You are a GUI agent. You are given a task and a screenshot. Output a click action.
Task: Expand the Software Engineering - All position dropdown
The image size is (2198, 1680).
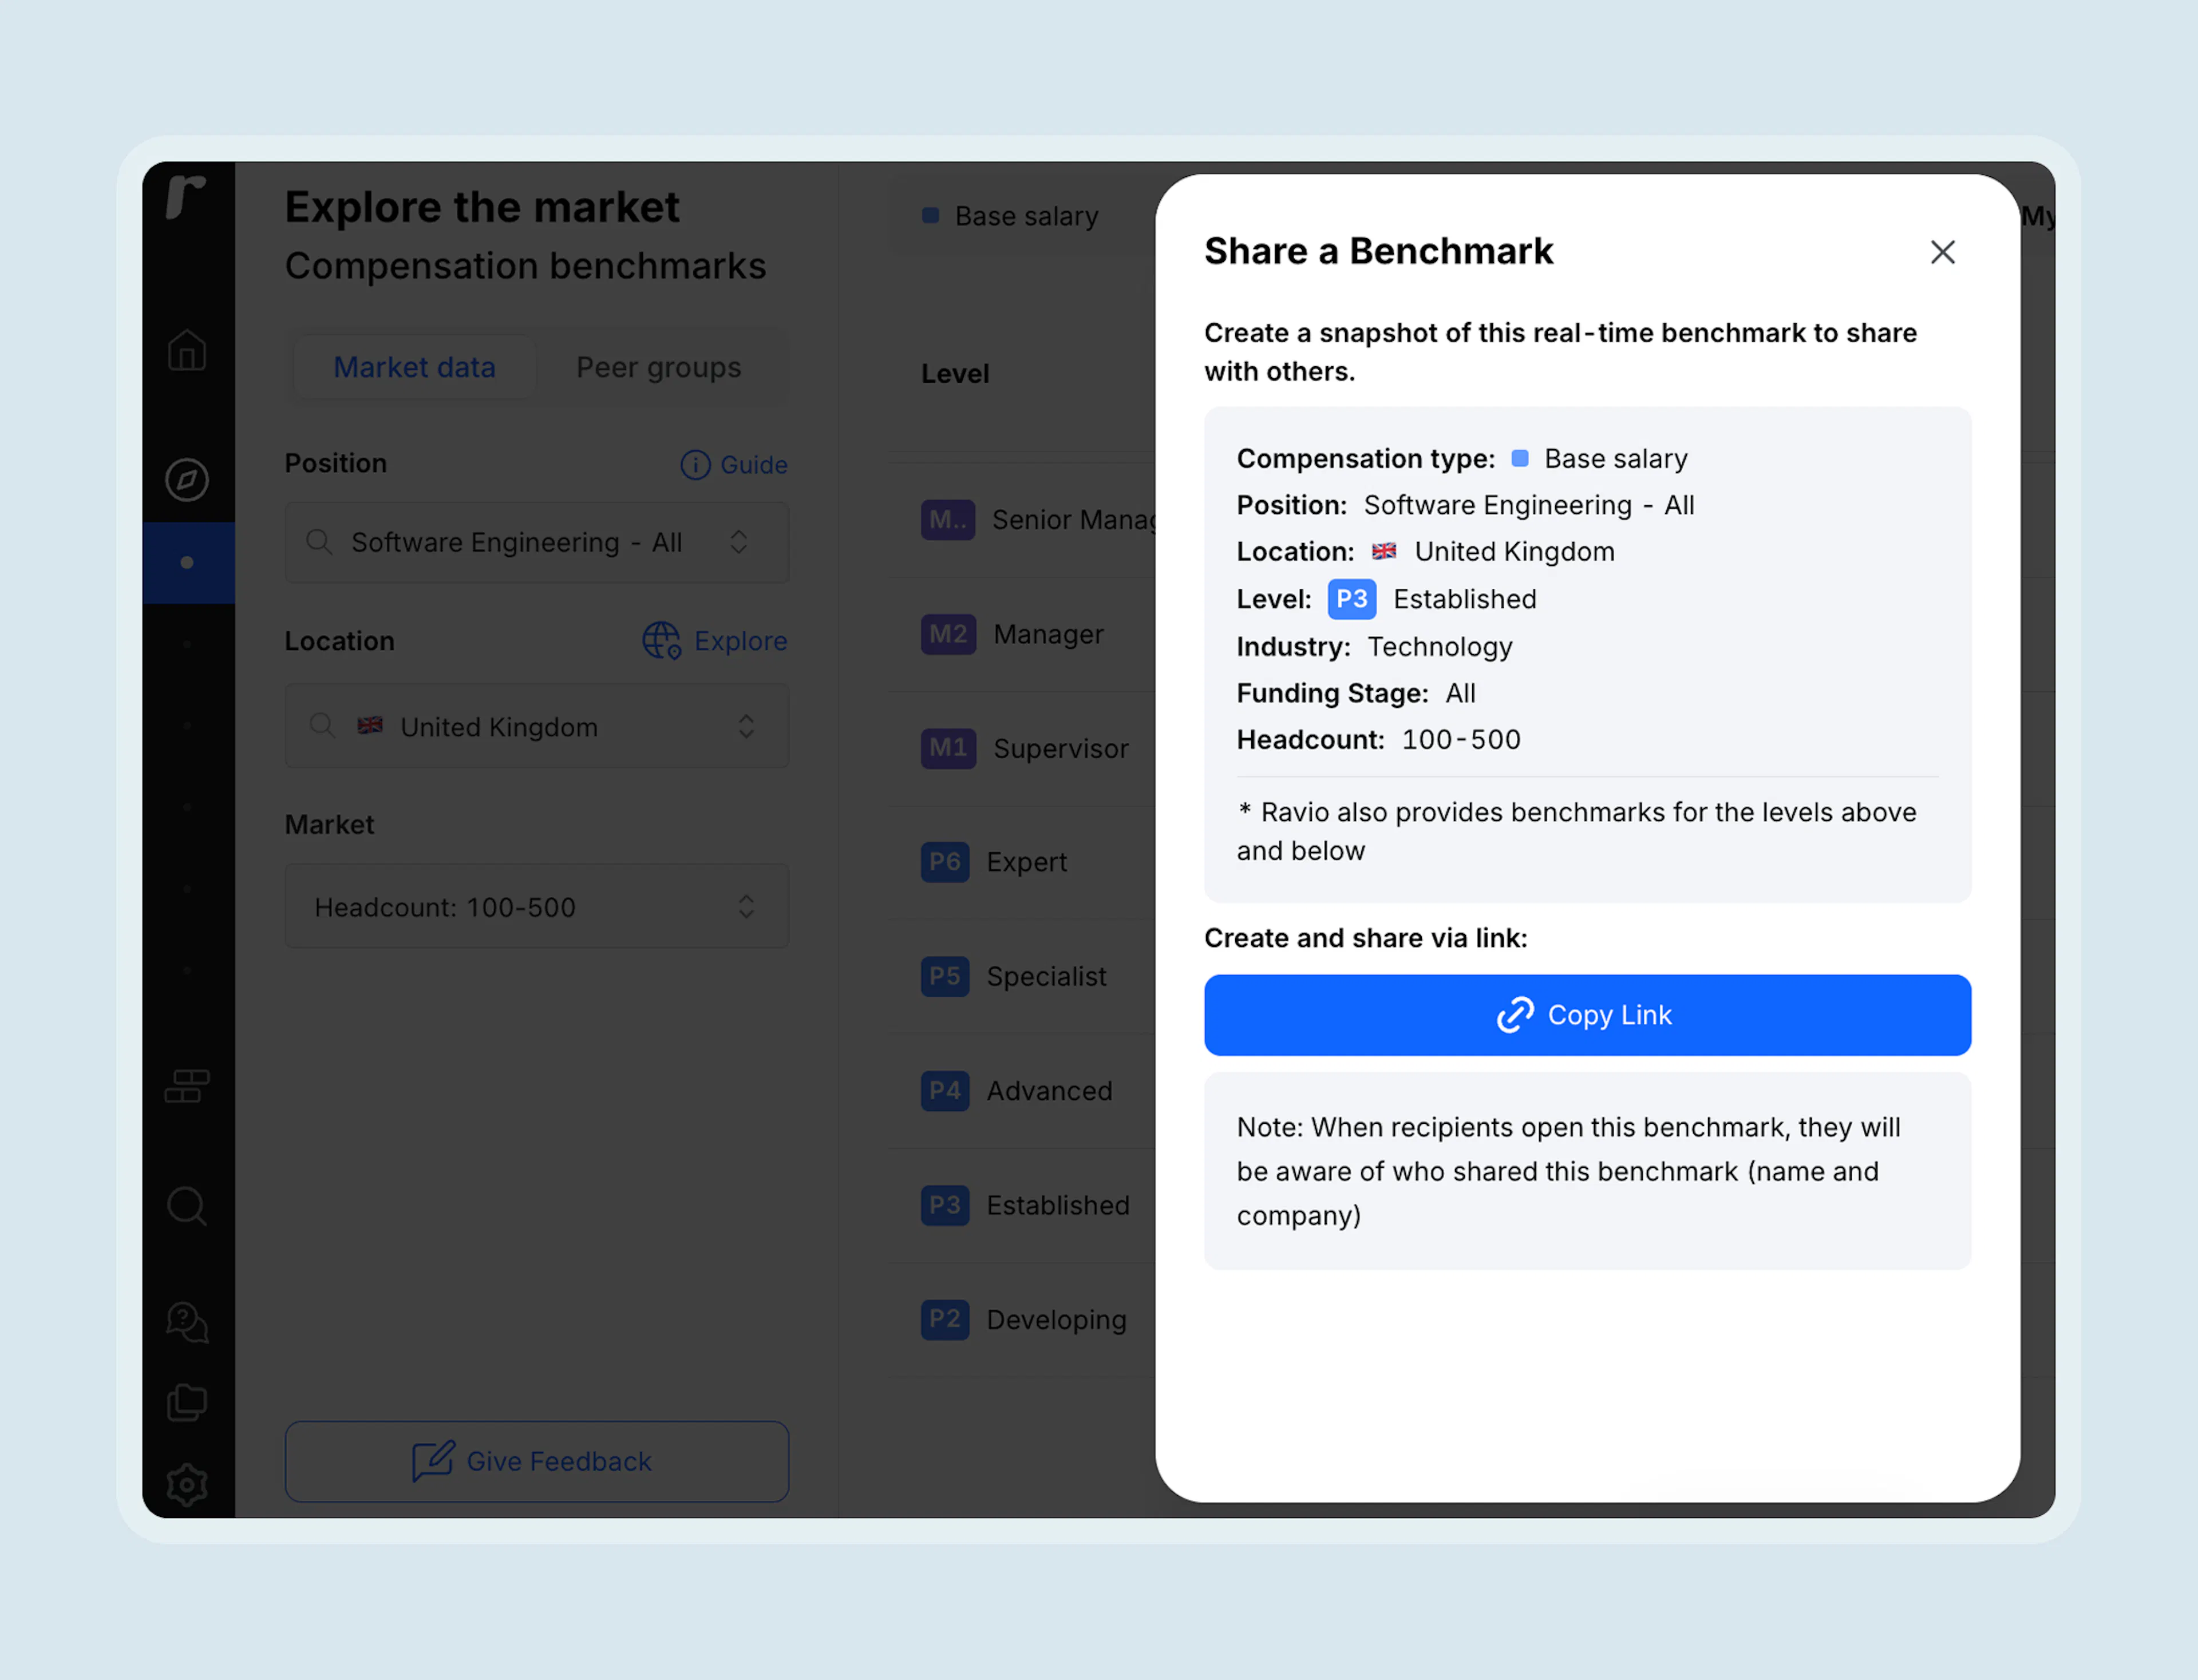click(537, 543)
